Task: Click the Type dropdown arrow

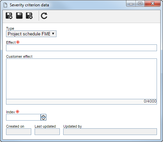Action: (x=53, y=33)
